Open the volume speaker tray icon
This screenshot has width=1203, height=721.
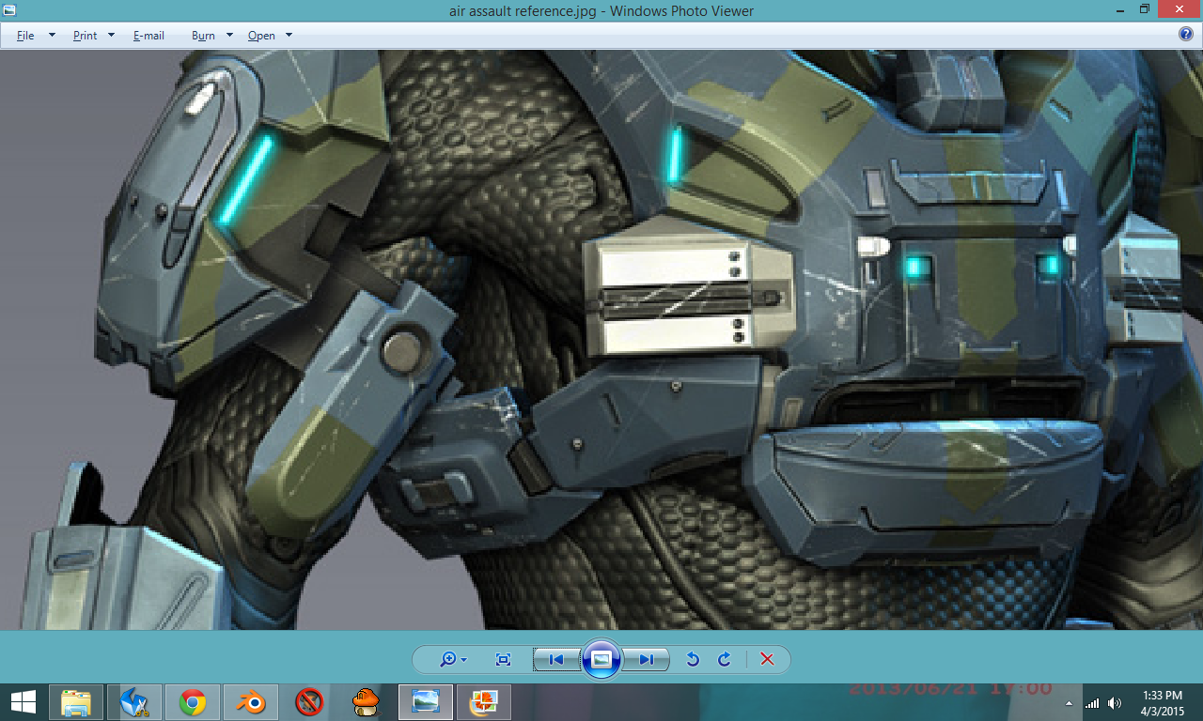[1115, 703]
